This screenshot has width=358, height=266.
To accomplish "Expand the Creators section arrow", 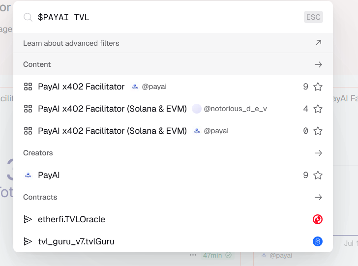I will 318,153.
